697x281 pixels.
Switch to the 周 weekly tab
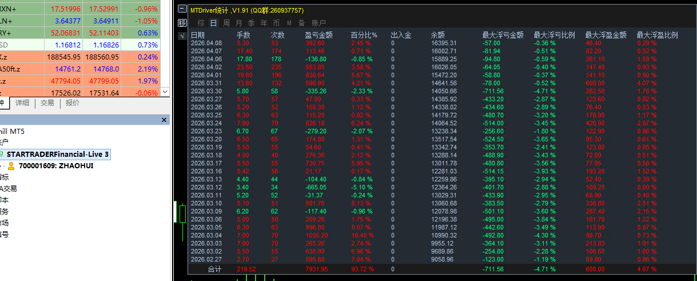[226, 23]
